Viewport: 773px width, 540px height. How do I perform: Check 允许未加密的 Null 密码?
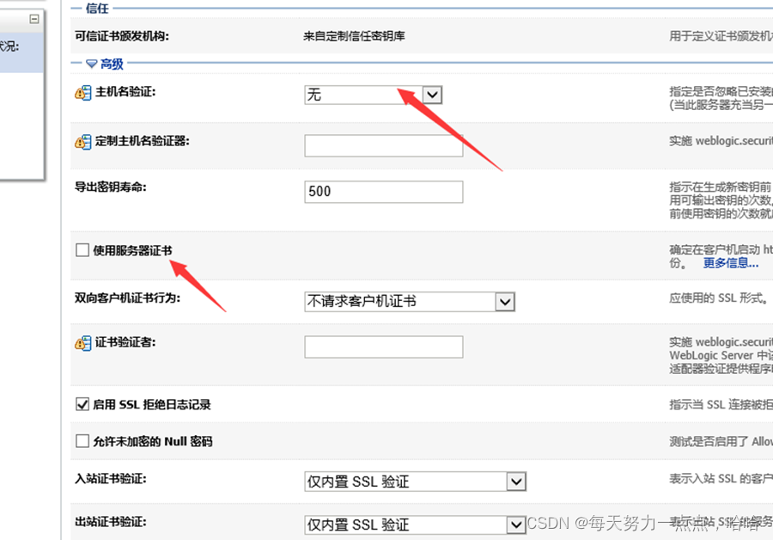tap(82, 441)
